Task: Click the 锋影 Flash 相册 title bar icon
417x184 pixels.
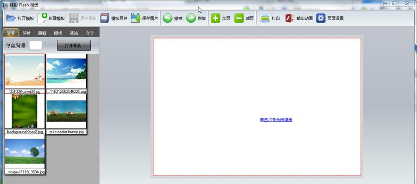Action: (5, 5)
